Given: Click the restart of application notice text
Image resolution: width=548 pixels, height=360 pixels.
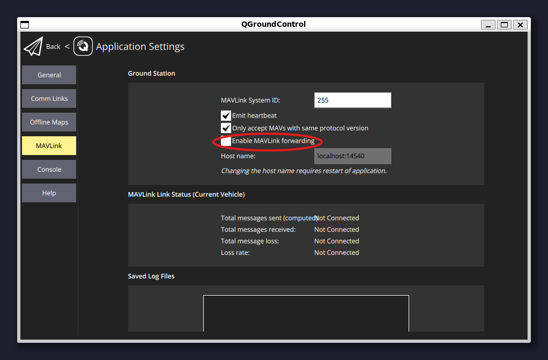Looking at the screenshot, I should pyautogui.click(x=303, y=171).
